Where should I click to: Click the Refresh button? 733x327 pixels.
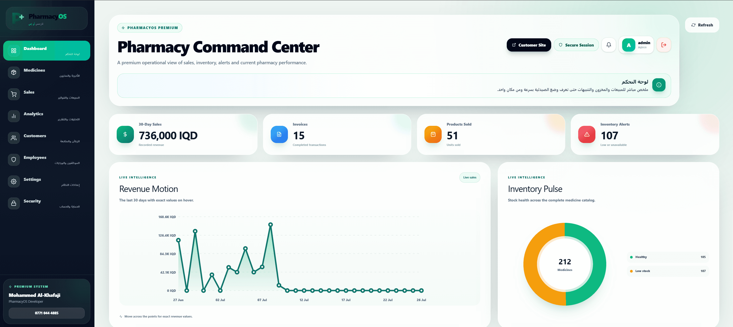click(x=702, y=25)
